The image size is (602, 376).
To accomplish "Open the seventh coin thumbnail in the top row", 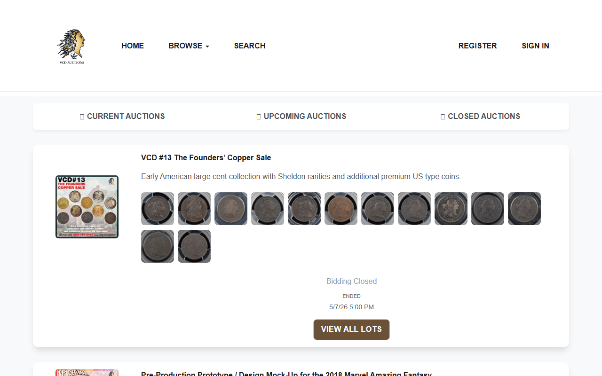I will [x=378, y=209].
